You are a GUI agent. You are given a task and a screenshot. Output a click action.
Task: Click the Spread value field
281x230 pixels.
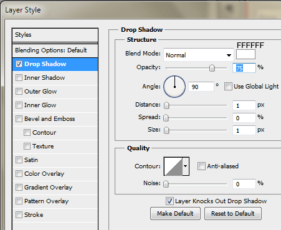pyautogui.click(x=244, y=118)
